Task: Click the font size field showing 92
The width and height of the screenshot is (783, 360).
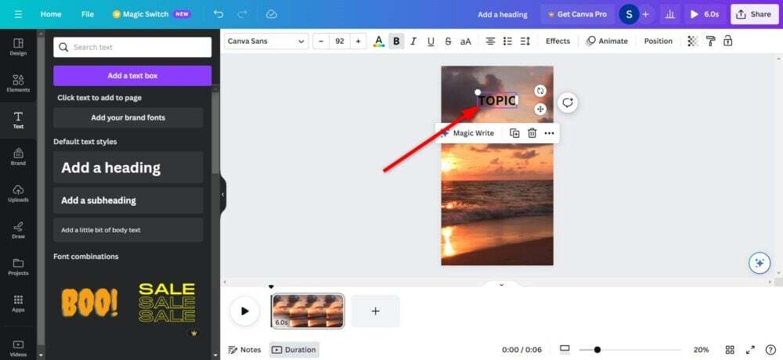Action: [340, 41]
